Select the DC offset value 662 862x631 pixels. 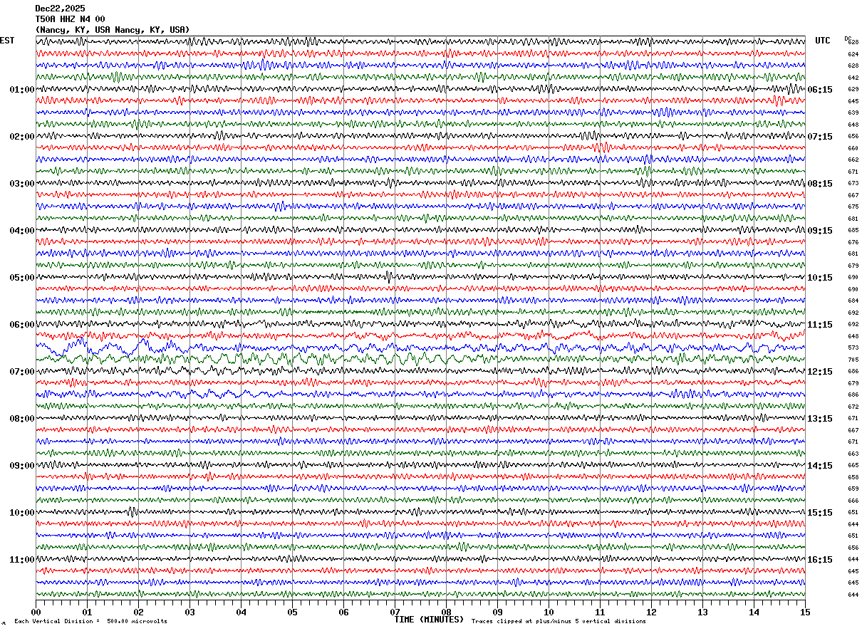[x=853, y=160]
